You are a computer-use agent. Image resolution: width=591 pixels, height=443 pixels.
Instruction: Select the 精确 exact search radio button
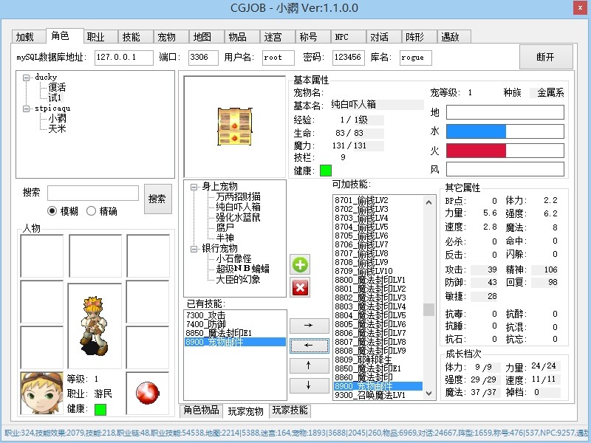click(x=91, y=211)
